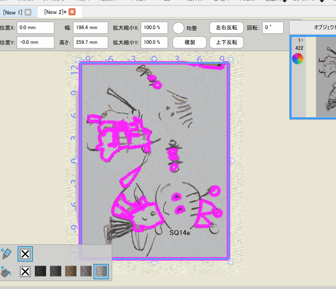Pick the first black thread fill swatch
This screenshot has height=289, width=336.
pos(41,271)
